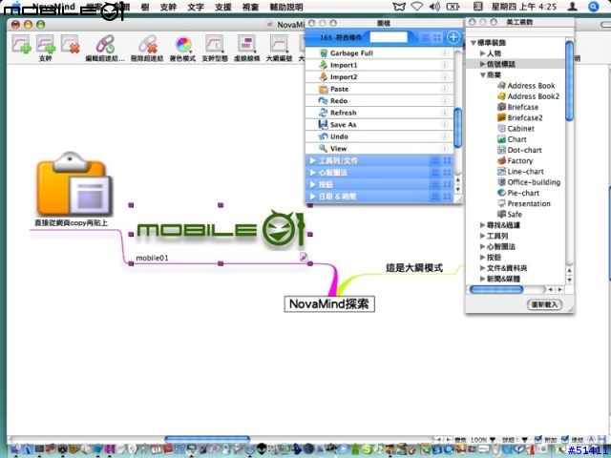The image size is (611, 458).
Task: Toggle the 連結 checkbox in status bar
Action: [x=565, y=439]
